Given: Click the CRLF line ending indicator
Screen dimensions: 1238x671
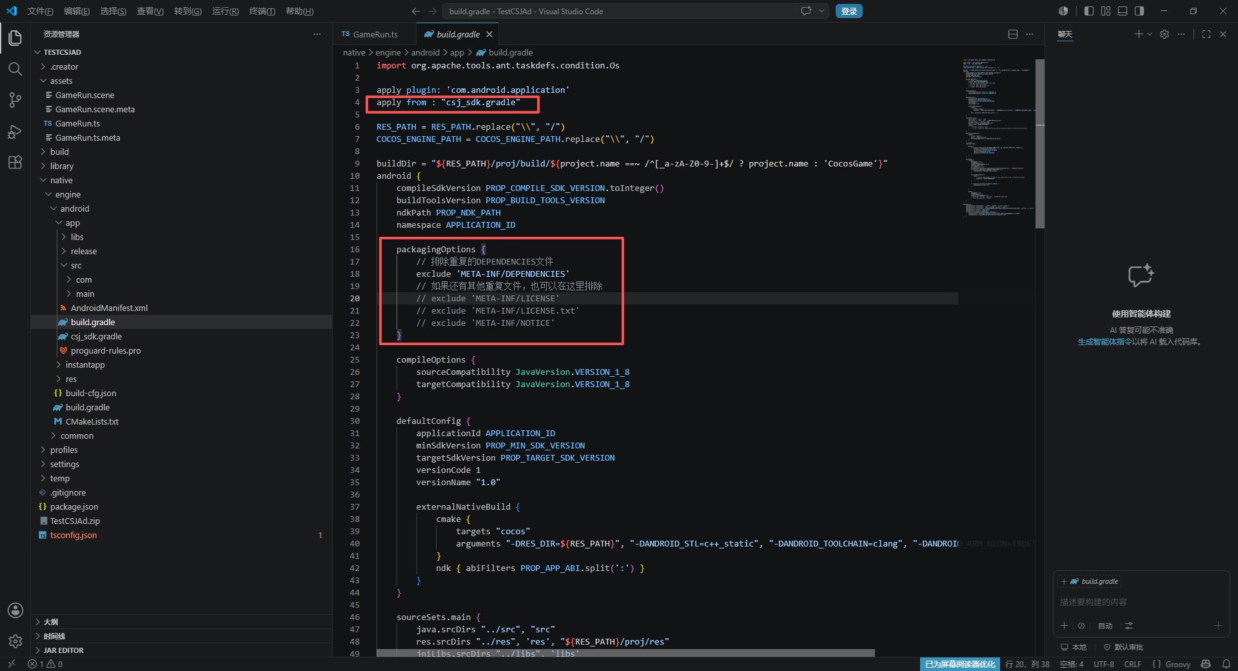Looking at the screenshot, I should click(x=1133, y=664).
